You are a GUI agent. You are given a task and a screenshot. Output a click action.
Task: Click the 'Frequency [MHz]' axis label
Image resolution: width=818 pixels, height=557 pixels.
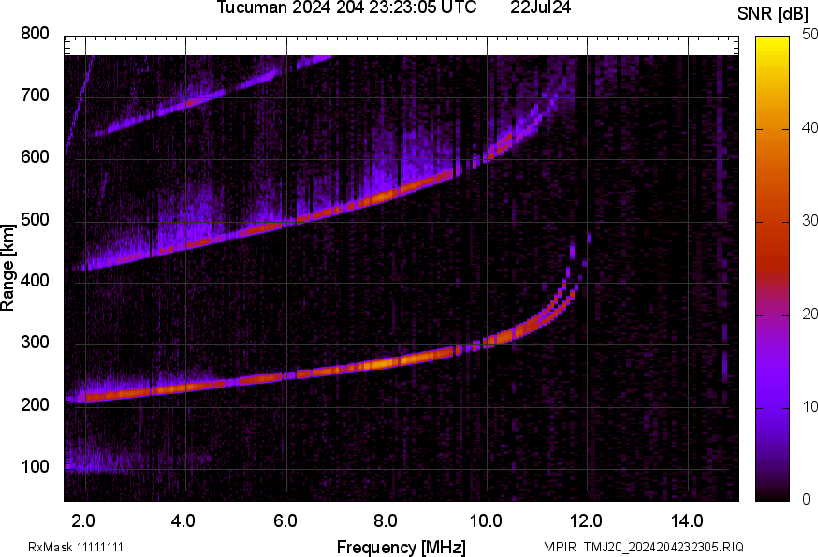pyautogui.click(x=402, y=548)
